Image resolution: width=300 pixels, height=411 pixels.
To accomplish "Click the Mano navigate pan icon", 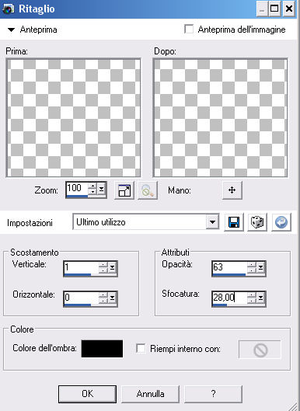I will [x=232, y=190].
